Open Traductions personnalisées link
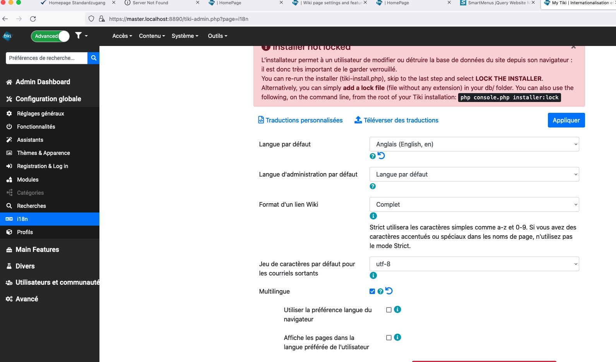The width and height of the screenshot is (616, 362). point(300,120)
